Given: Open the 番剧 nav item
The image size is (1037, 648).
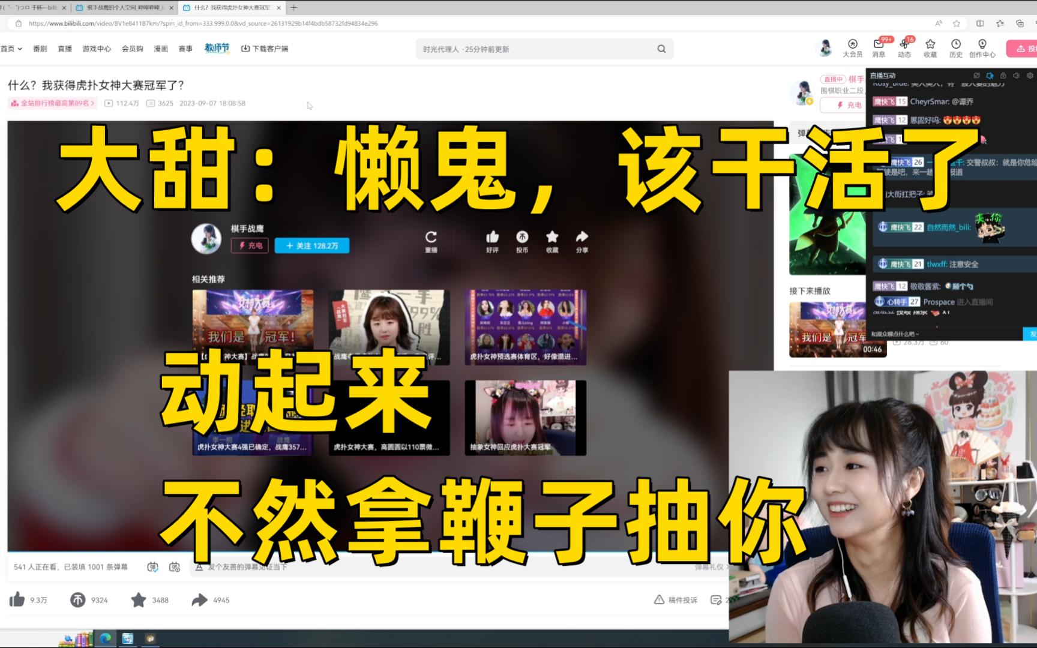Looking at the screenshot, I should click(x=40, y=49).
